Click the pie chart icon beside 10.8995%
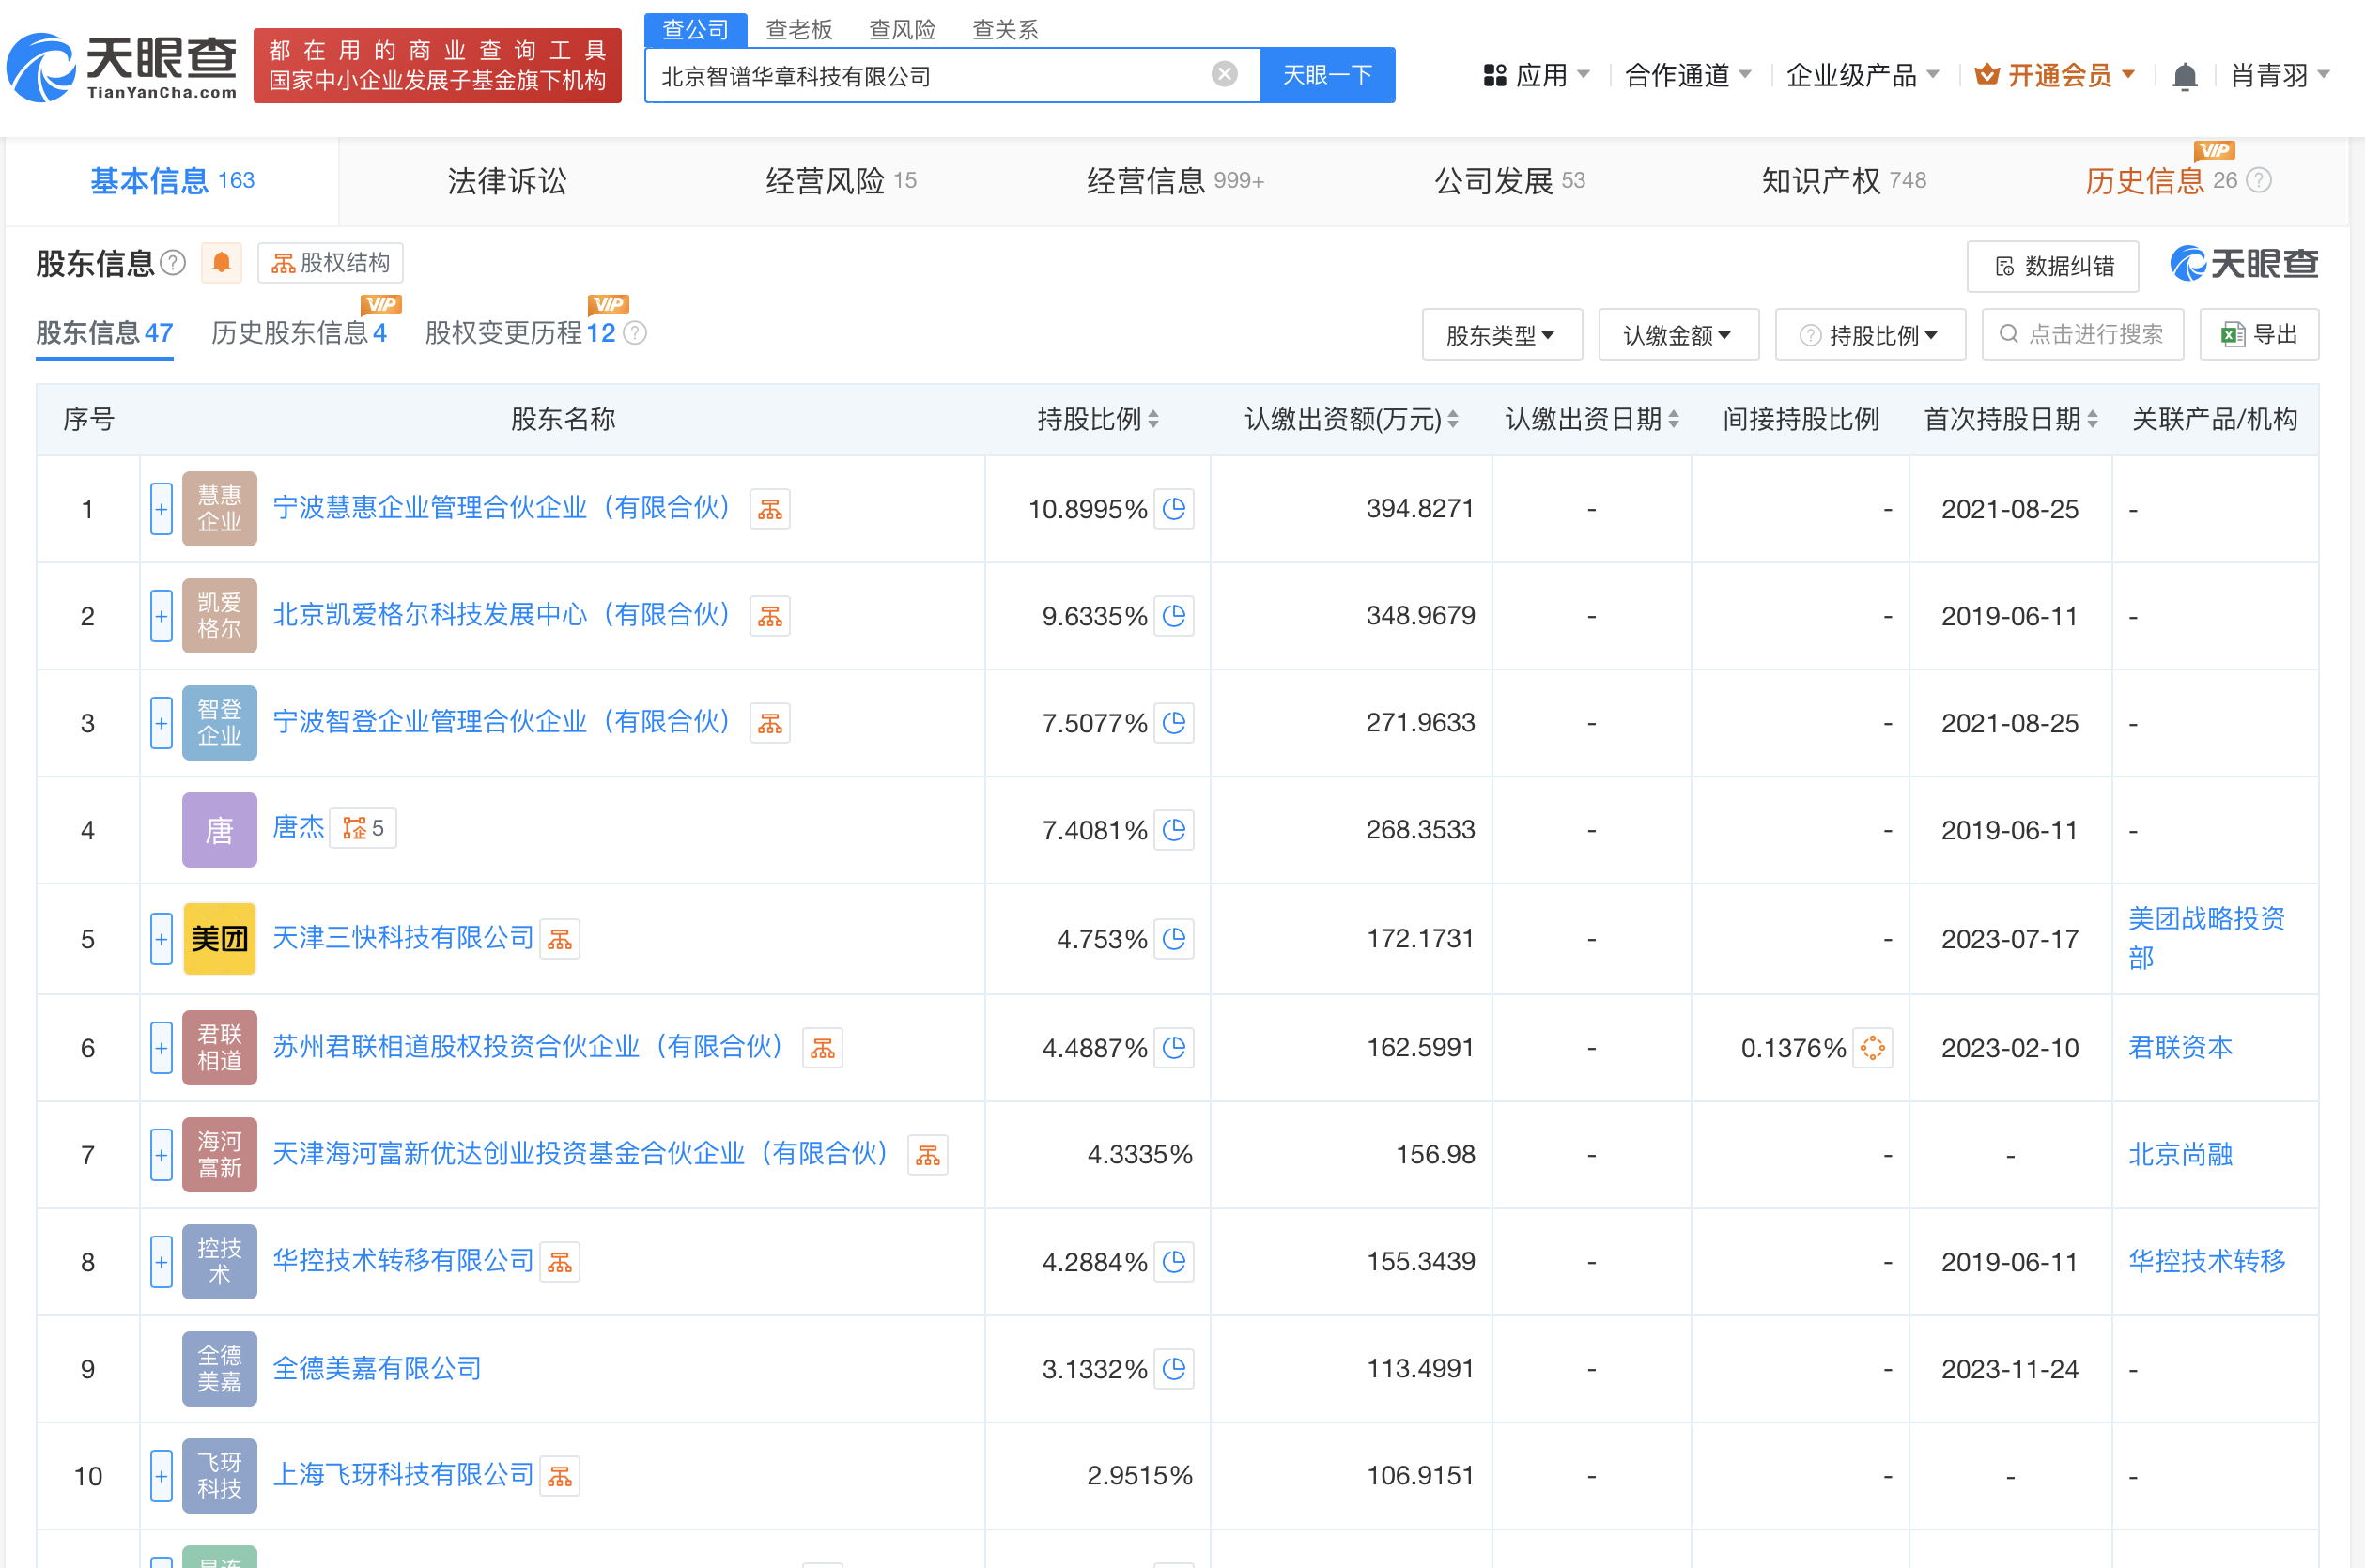The height and width of the screenshot is (1568, 2365). [x=1173, y=509]
